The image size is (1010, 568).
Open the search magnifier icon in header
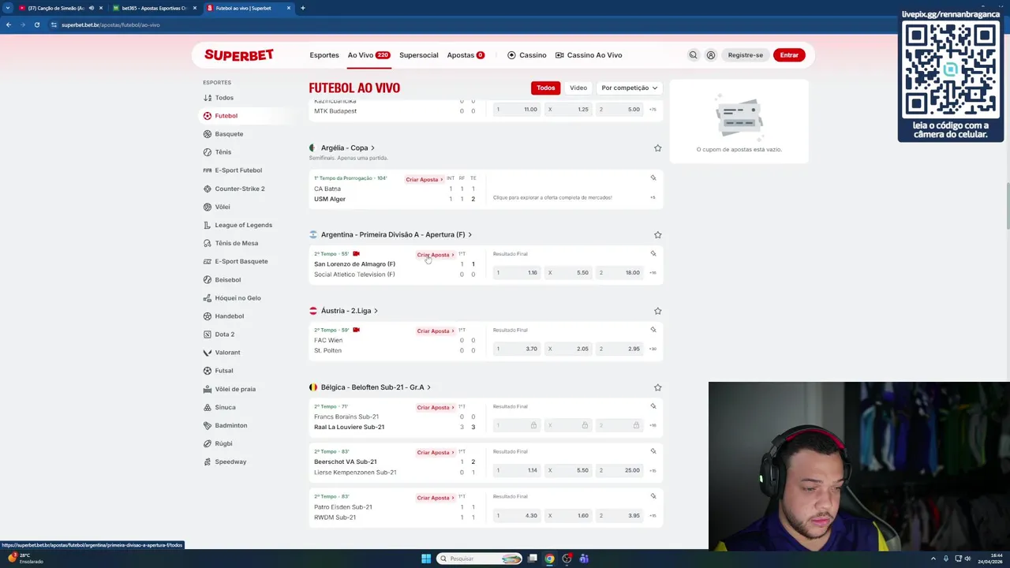point(693,55)
